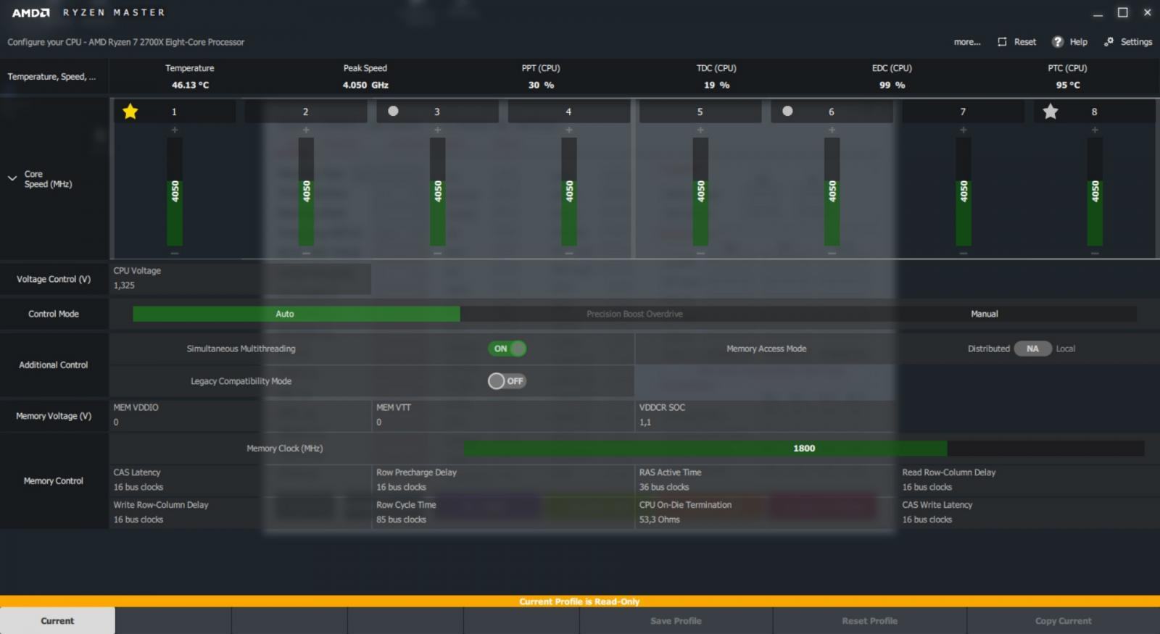Click the Memory Clock 1800 slider

point(804,449)
